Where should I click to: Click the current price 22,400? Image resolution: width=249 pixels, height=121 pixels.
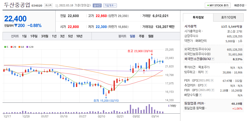tap(15, 19)
